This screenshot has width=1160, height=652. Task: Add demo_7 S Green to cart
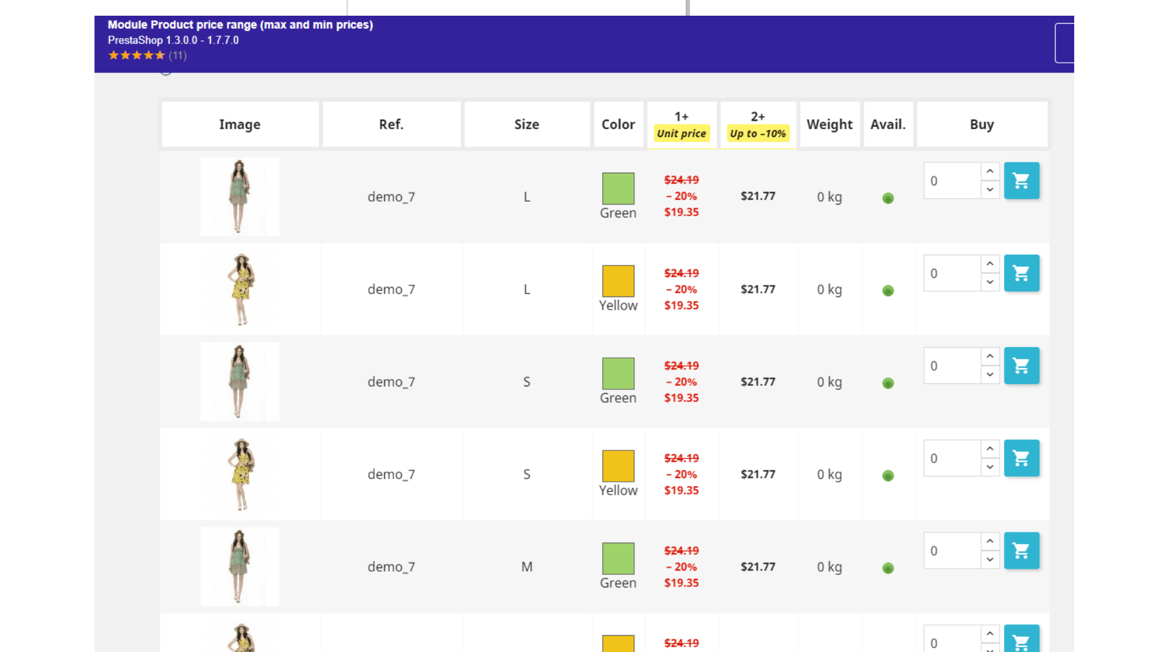pyautogui.click(x=1022, y=365)
